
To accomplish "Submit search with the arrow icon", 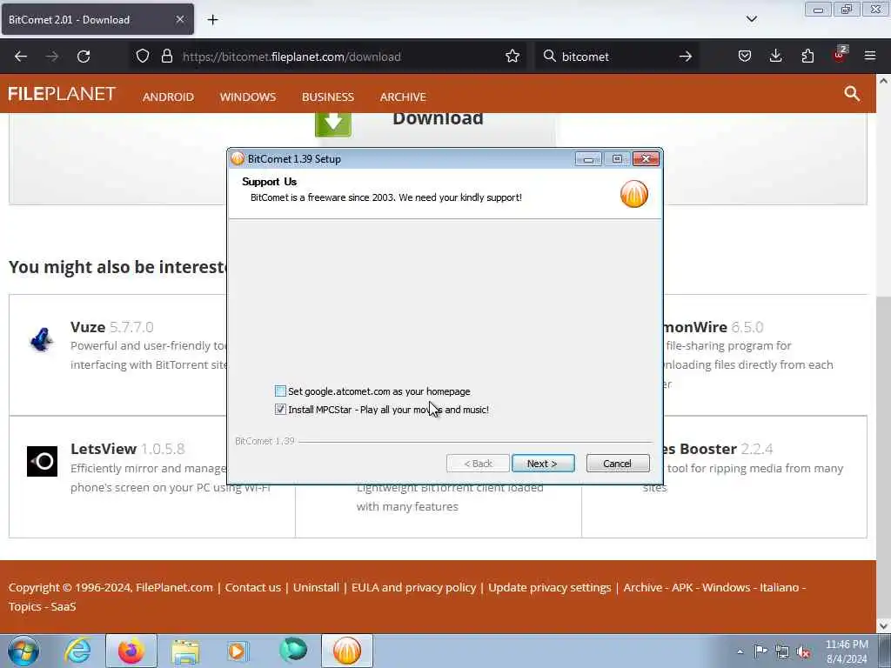I will click(686, 57).
